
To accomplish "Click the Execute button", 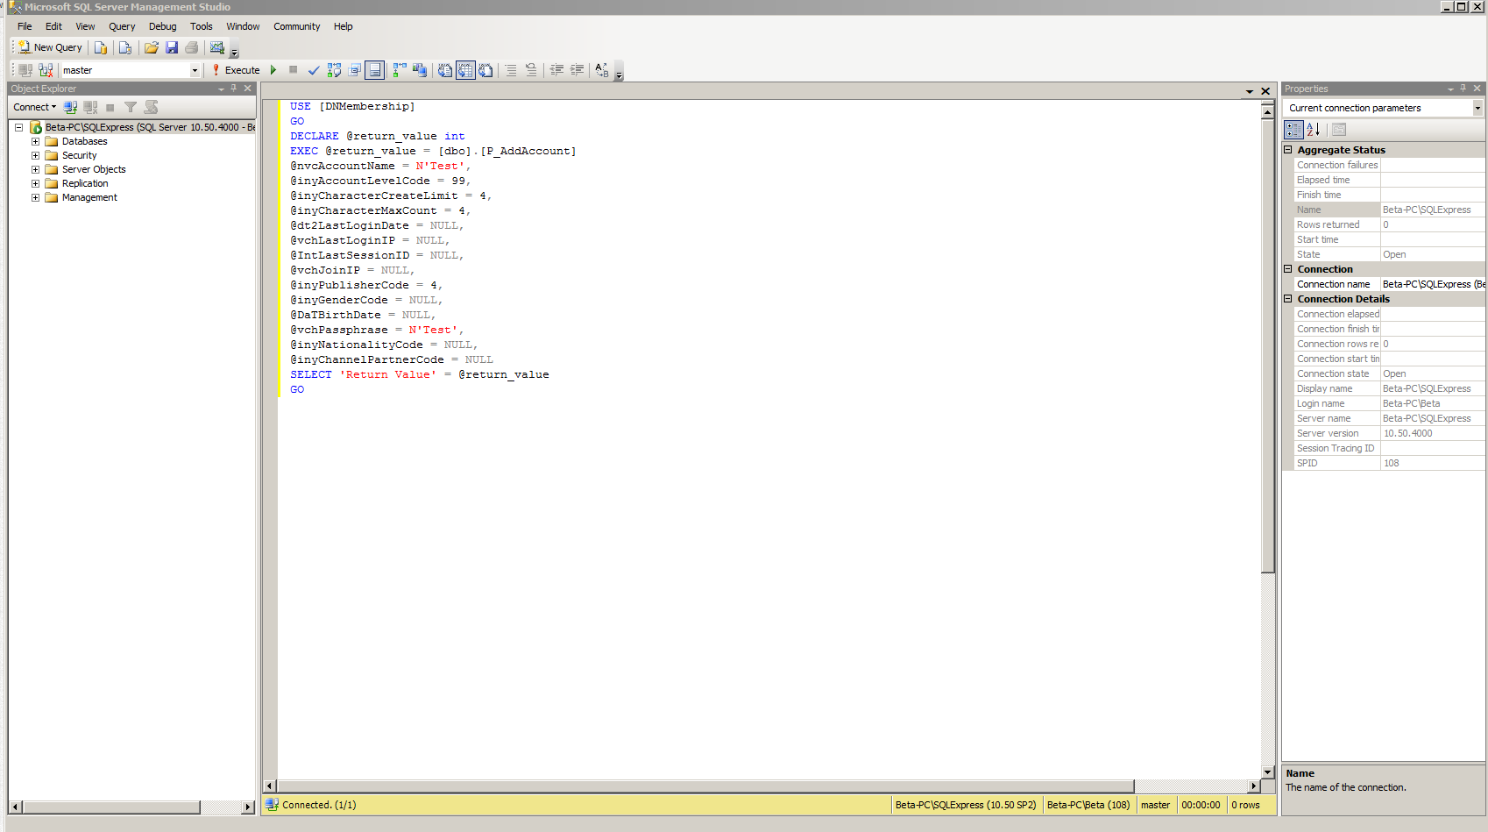I will click(x=235, y=70).
